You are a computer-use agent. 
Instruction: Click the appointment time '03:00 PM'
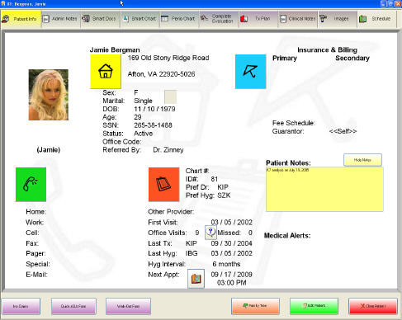[232, 283]
